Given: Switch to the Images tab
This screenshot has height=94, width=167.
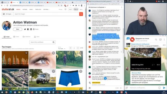Looking at the screenshot, I should pos(7,37).
